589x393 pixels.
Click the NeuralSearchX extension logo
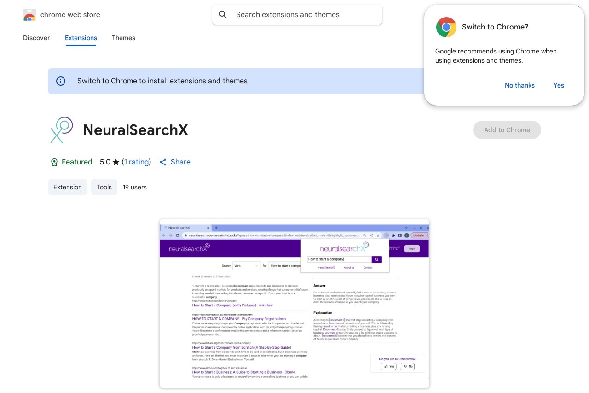(x=62, y=130)
